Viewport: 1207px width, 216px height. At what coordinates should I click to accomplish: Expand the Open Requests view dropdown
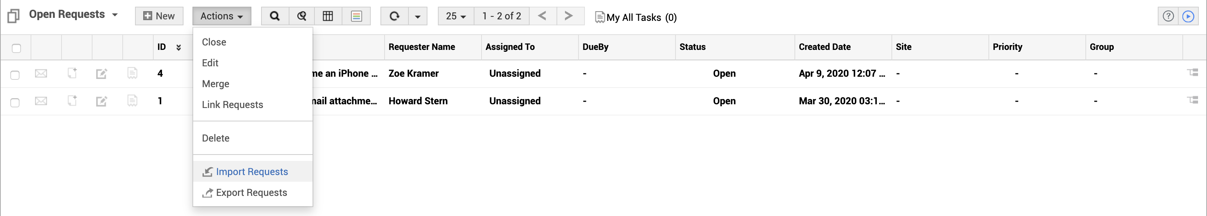pos(115,15)
